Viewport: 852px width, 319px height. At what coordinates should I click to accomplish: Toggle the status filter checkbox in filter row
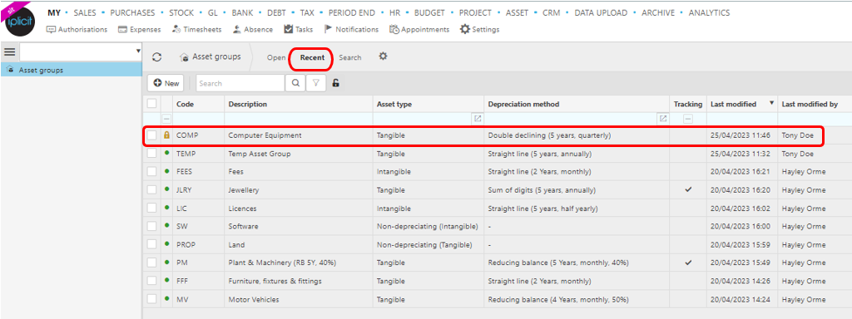[x=166, y=118]
